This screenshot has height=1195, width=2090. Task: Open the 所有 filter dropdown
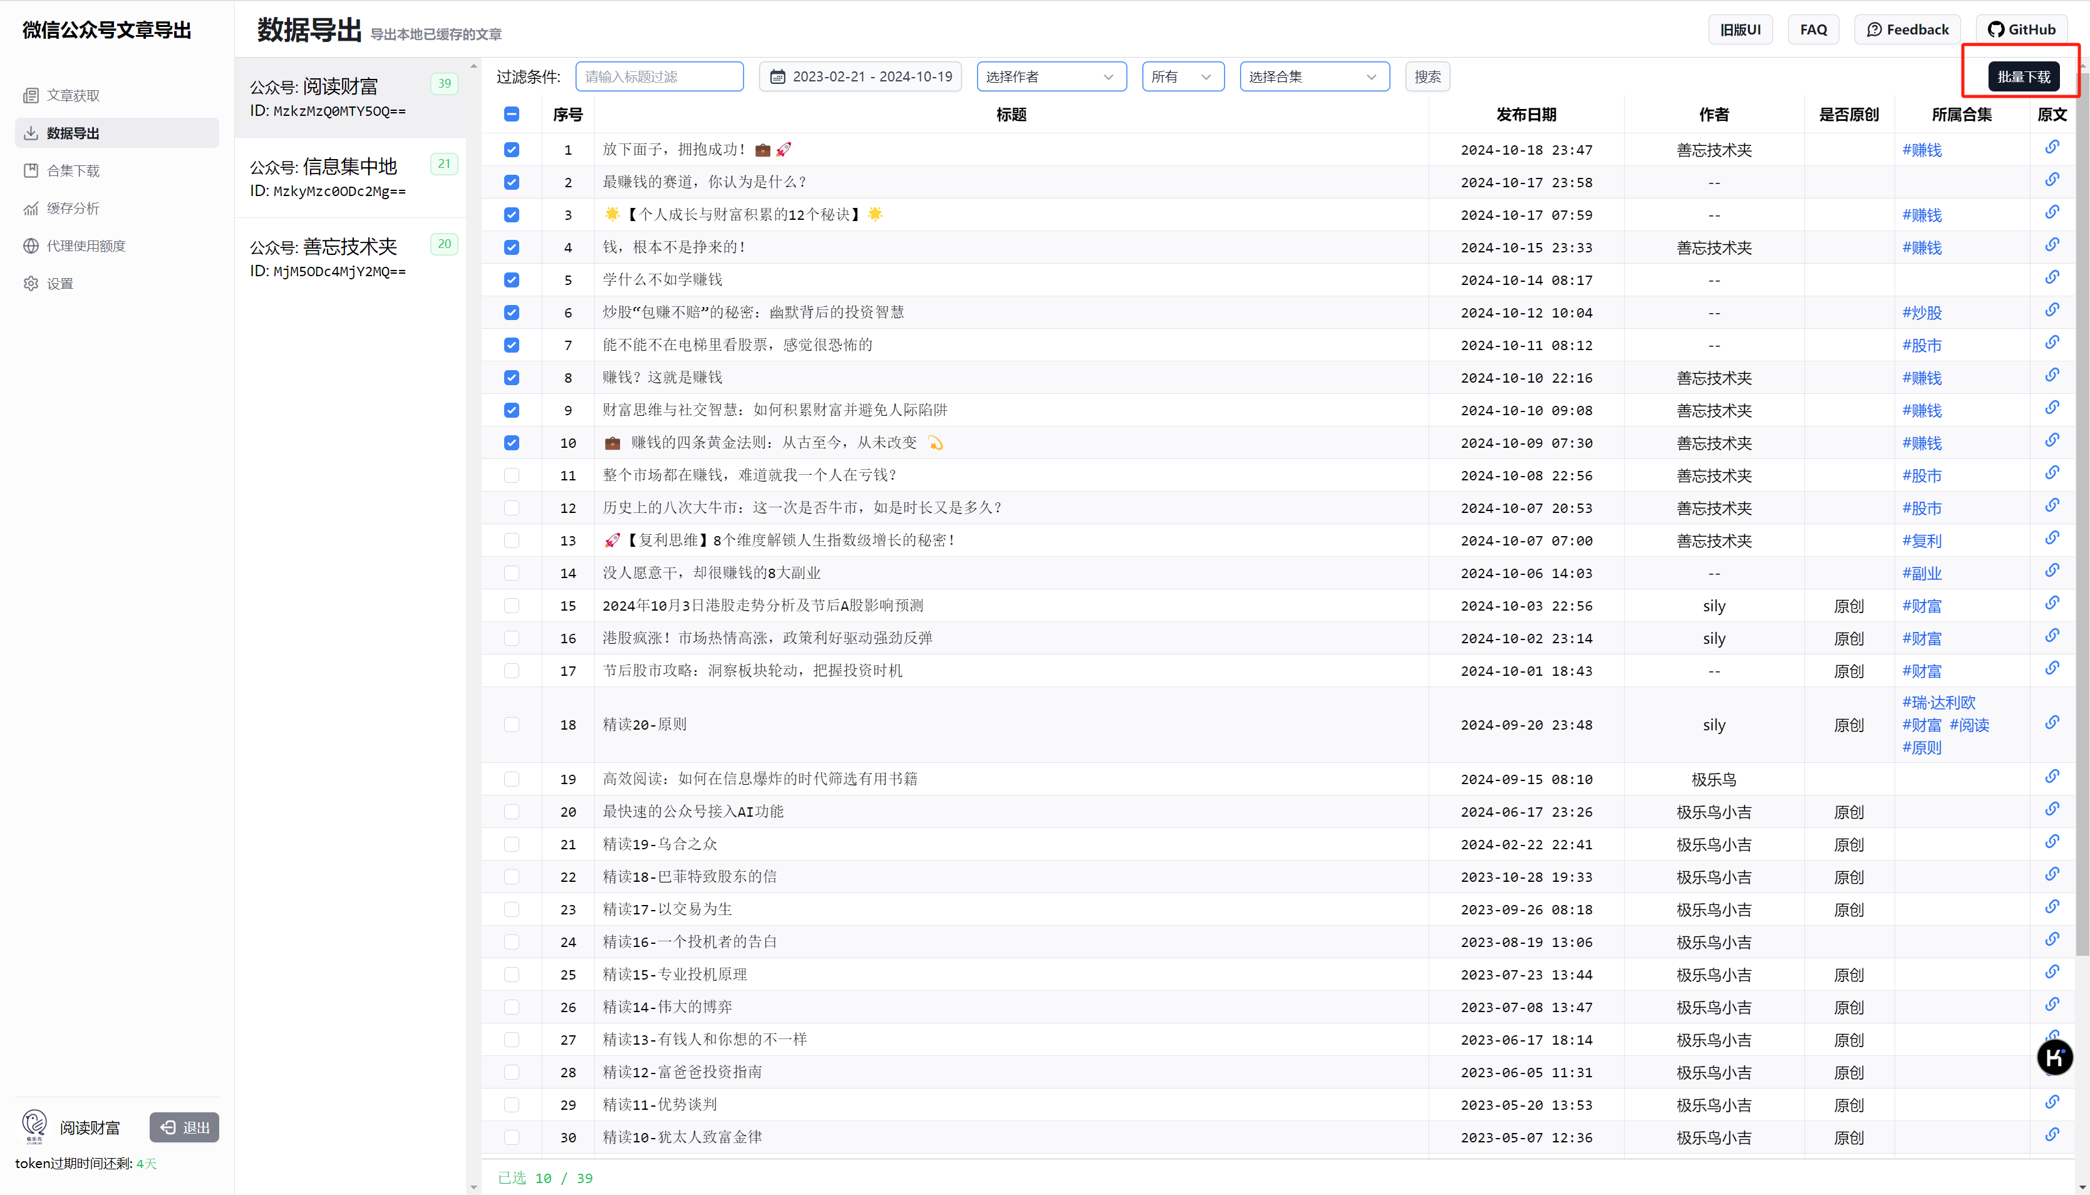click(x=1182, y=76)
